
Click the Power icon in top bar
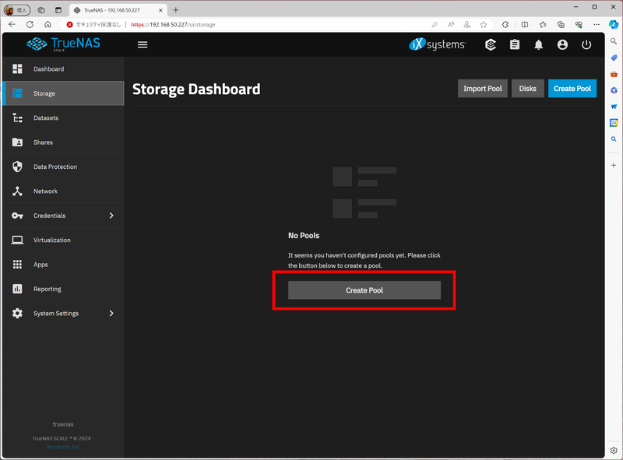586,44
